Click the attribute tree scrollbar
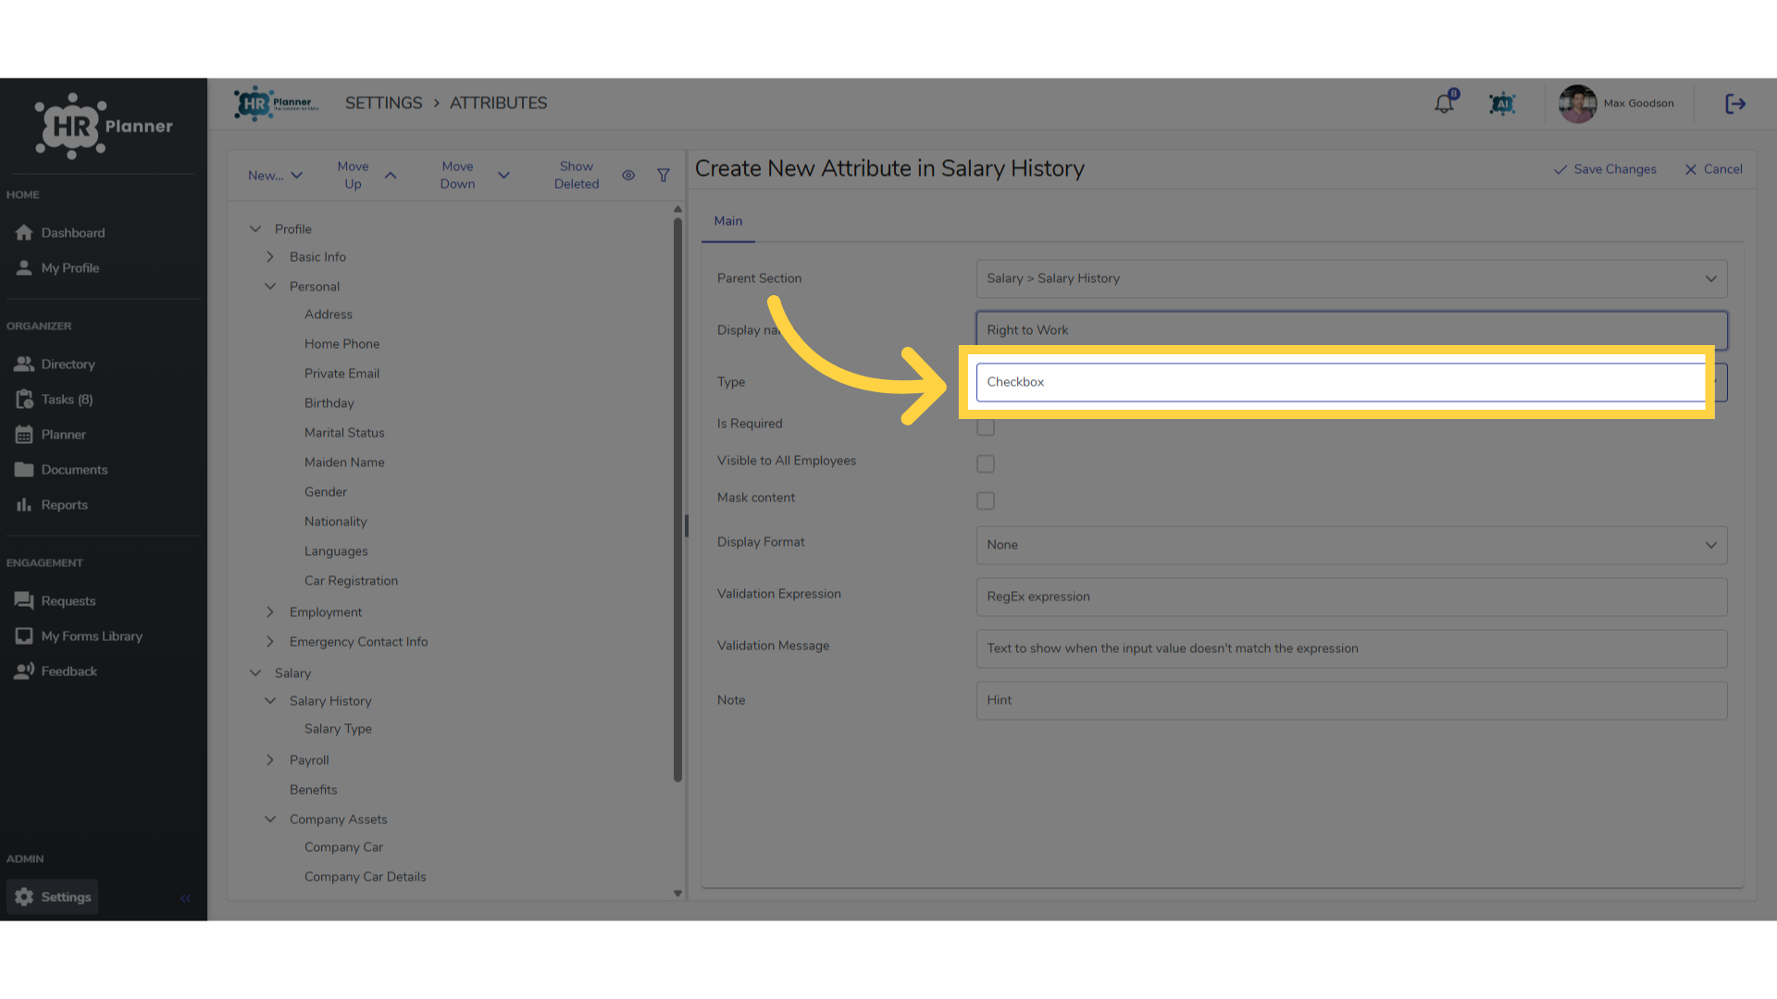This screenshot has height=999, width=1777. tap(677, 499)
